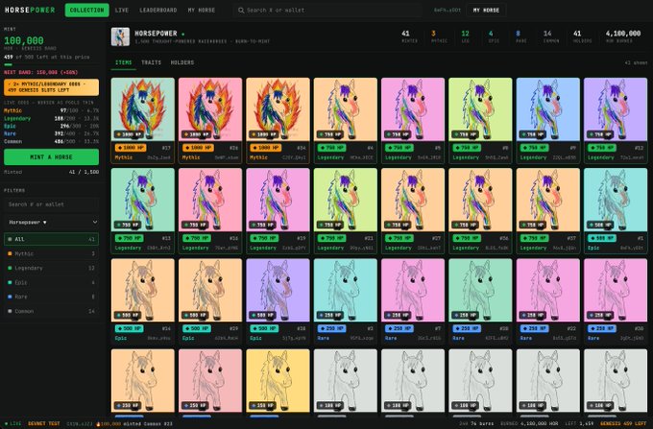The height and width of the screenshot is (429, 653).
Task: Click the wallet address in the header
Action: pyautogui.click(x=447, y=10)
